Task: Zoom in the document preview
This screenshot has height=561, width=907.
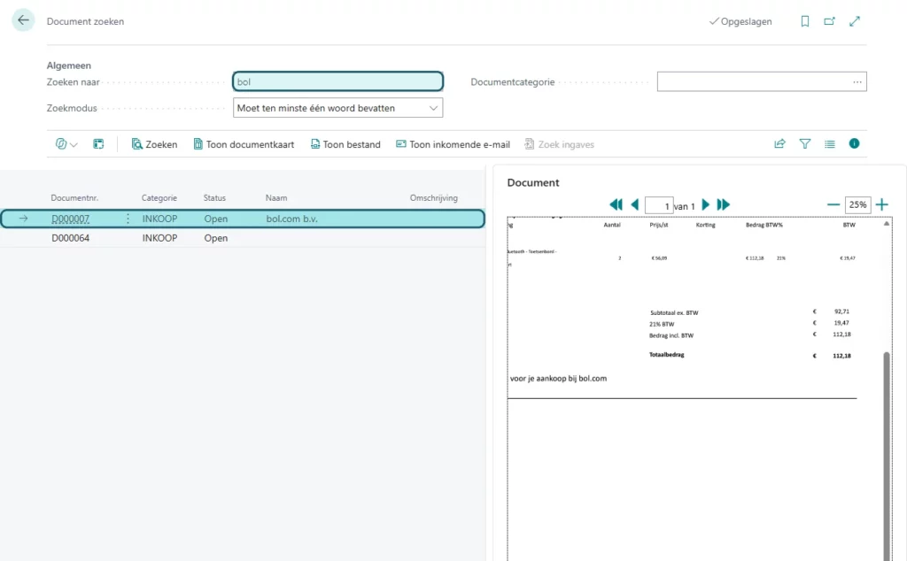Action: pos(881,204)
